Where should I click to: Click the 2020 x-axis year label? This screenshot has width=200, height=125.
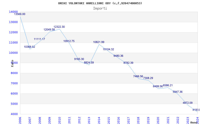[158, 120]
